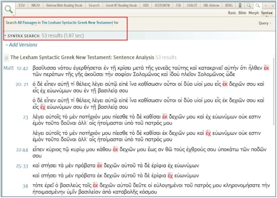The width and height of the screenshot is (277, 198).
Task: Open the verse 23 reference
Action: coord(26,117)
